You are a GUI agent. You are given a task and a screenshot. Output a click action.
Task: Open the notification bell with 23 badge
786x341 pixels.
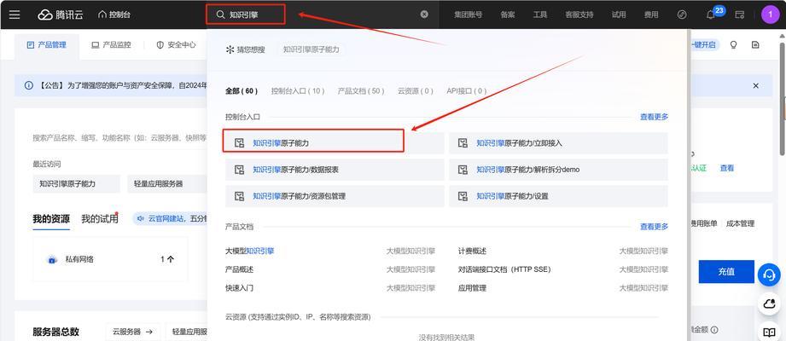click(x=710, y=15)
